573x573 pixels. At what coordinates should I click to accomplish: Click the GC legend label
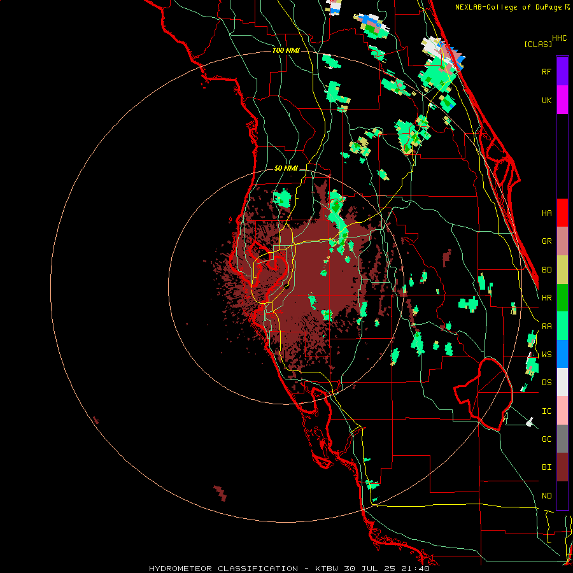click(x=546, y=439)
